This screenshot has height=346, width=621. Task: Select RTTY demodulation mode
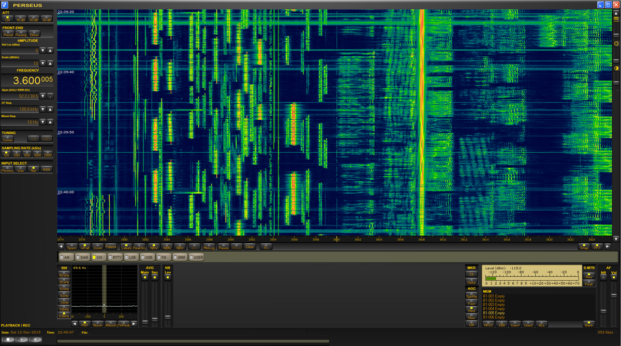[x=114, y=257]
